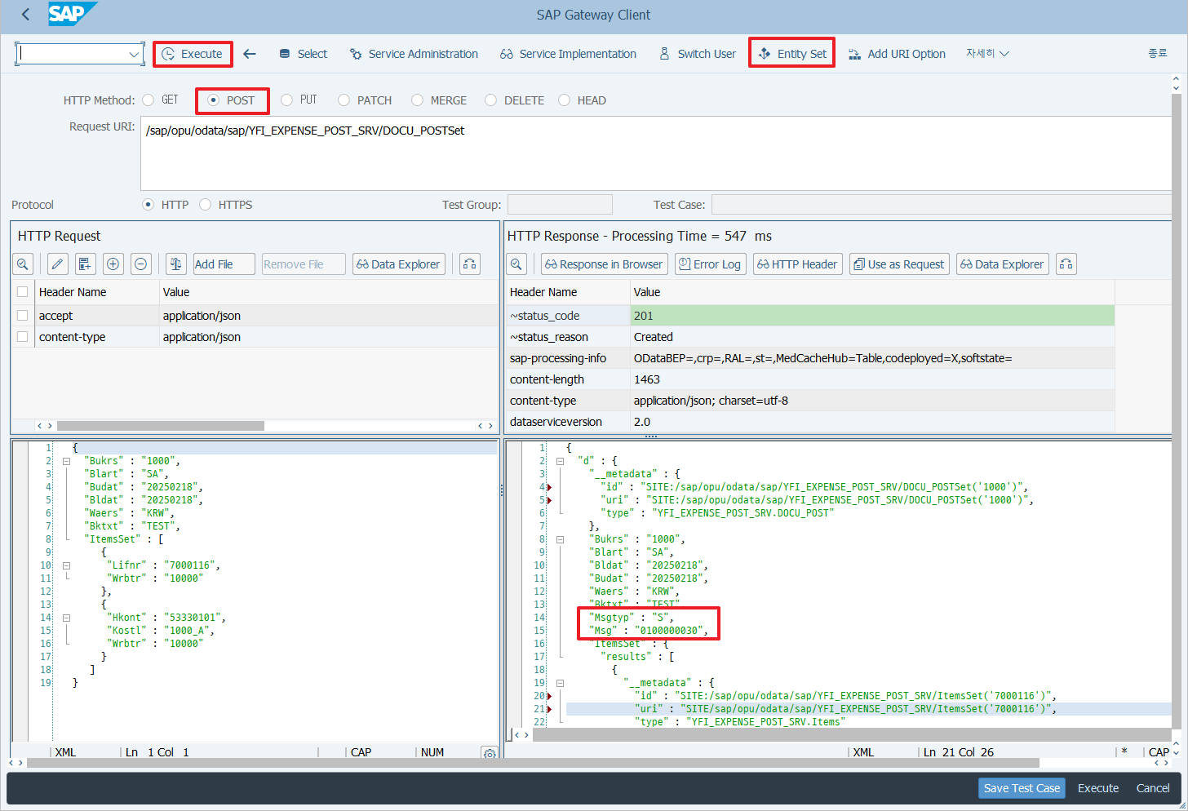Collapse the nested __metadata node in response
Screen dimensions: 1188x811
tap(561, 683)
